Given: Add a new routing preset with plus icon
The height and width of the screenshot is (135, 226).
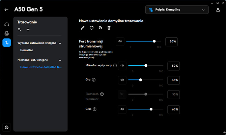Looking at the screenshot, I should tap(28, 29).
